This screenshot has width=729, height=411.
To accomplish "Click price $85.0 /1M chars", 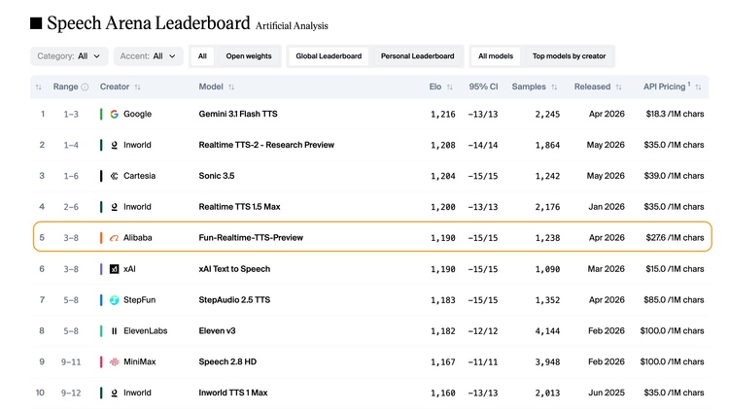I will [x=674, y=300].
